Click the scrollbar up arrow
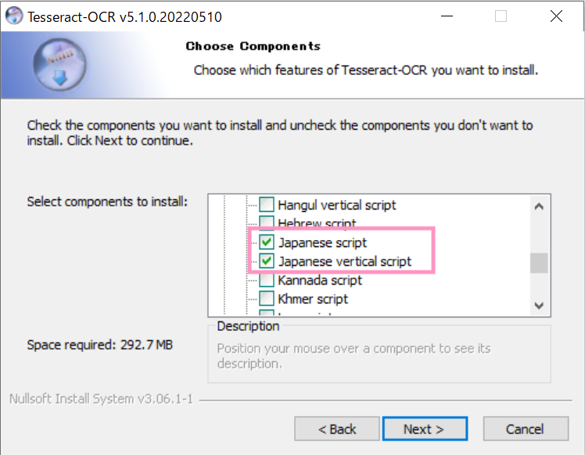The image size is (585, 455). 539,206
